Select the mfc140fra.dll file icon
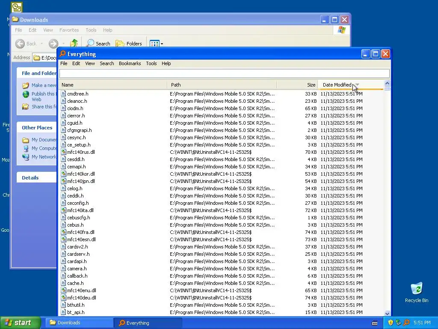The width and height of the screenshot is (438, 329). pyautogui.click(x=63, y=232)
